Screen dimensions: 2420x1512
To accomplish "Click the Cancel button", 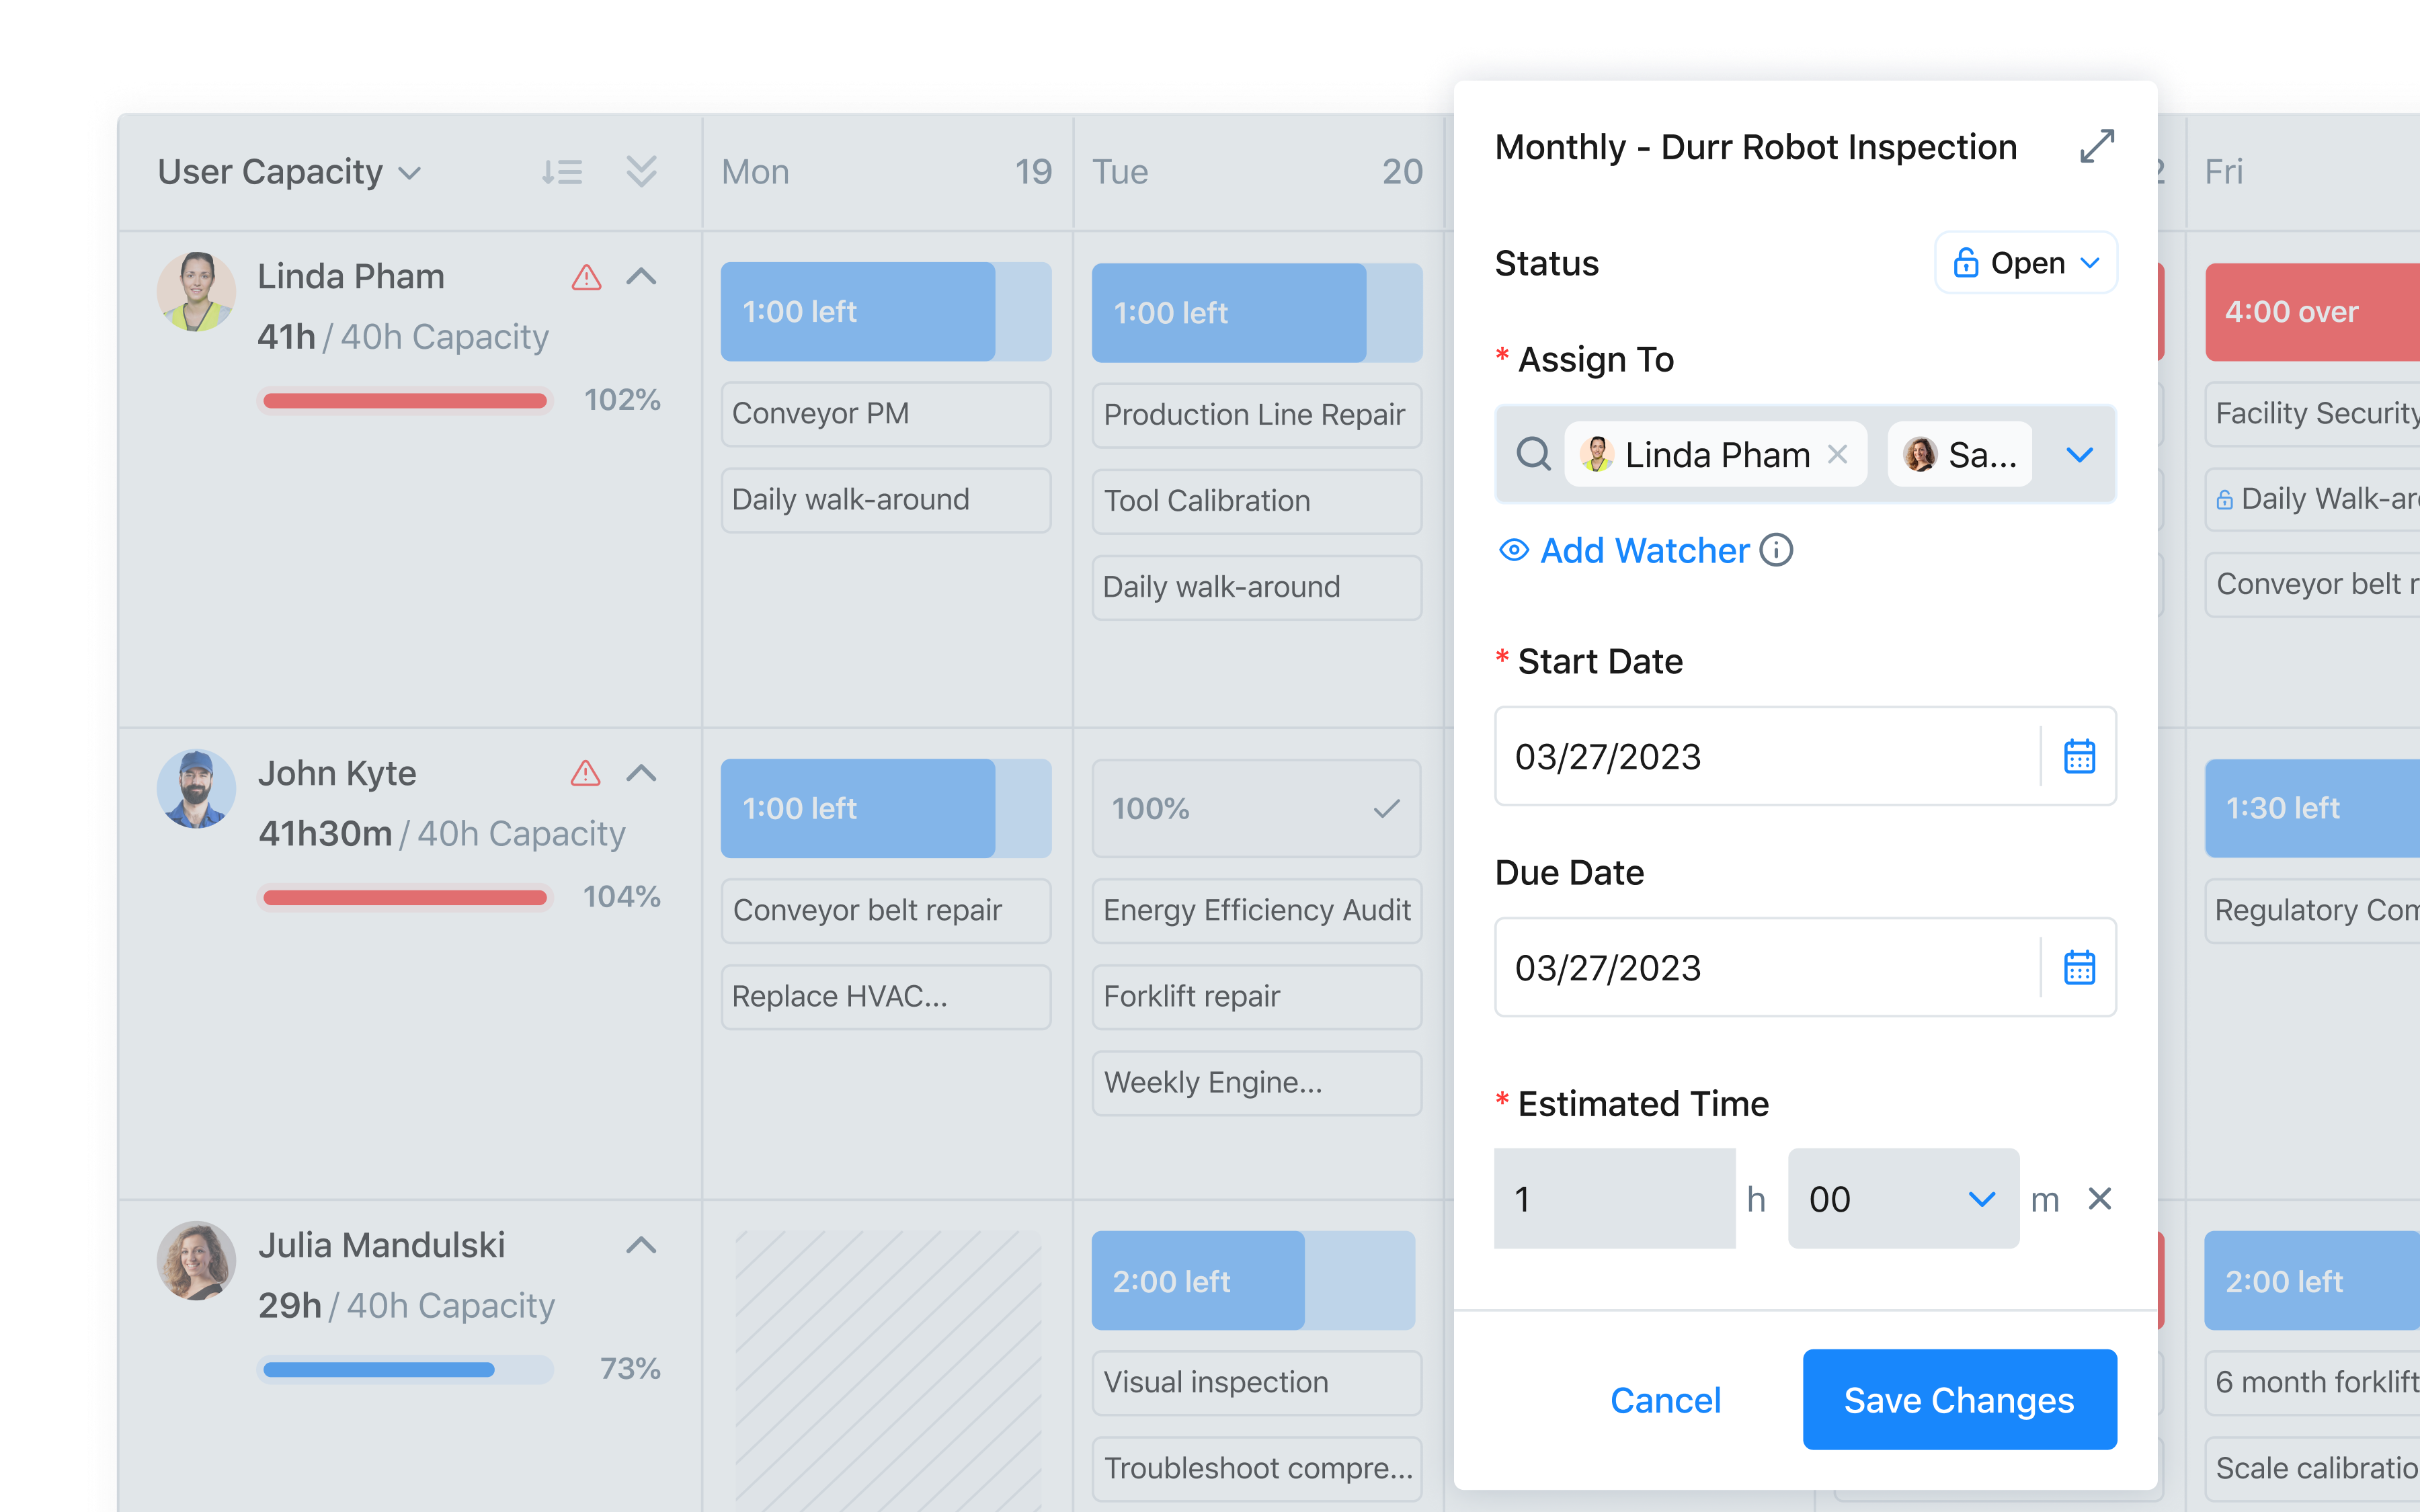I will click(1665, 1400).
